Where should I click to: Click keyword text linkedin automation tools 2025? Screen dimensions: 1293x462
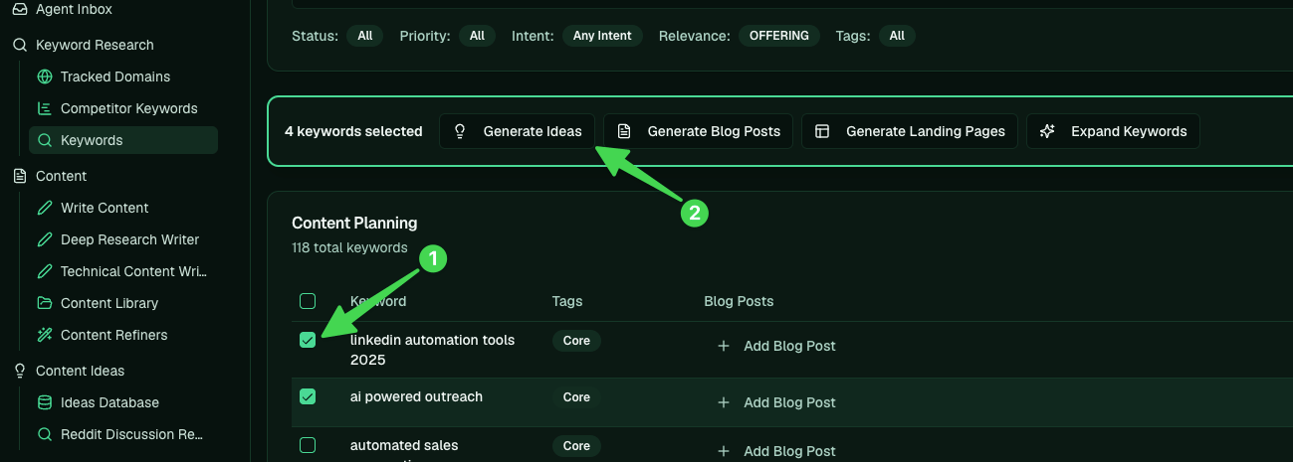coord(432,350)
